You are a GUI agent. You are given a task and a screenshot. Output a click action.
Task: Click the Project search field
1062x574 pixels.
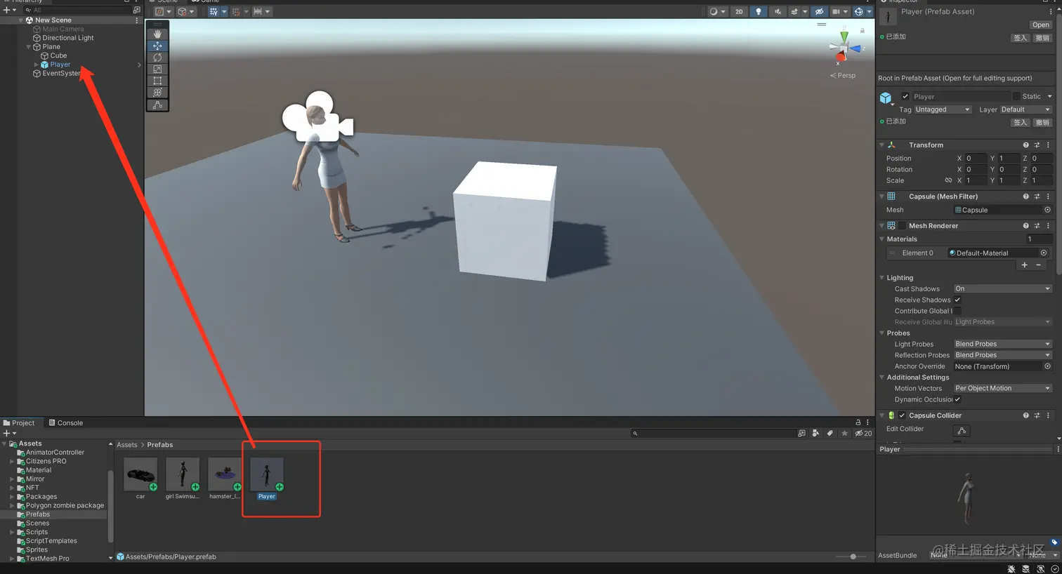pos(713,433)
